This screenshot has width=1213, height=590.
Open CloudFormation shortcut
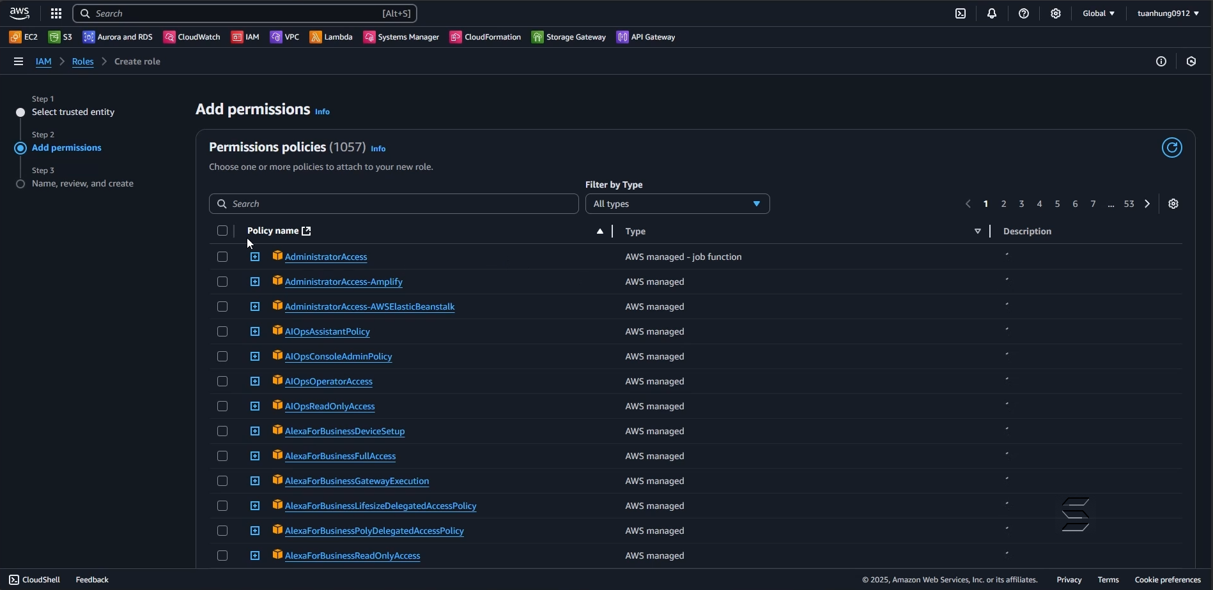click(486, 37)
